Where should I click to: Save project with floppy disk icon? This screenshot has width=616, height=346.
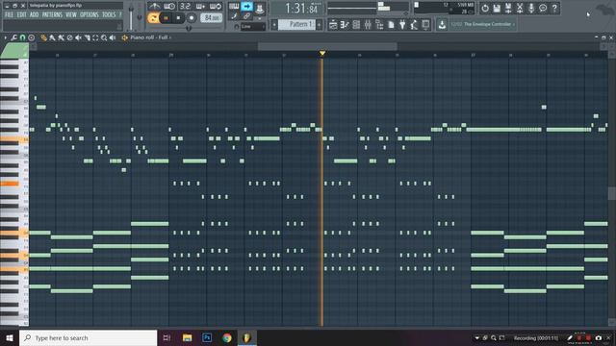(497, 9)
